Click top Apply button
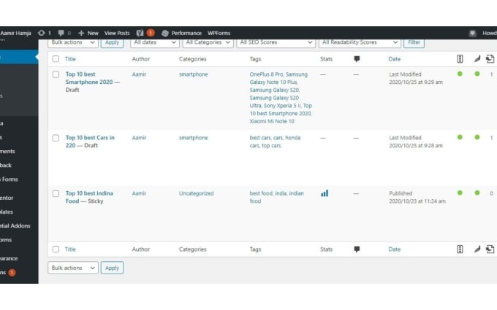Viewport: 497px width, 310px height. click(112, 42)
